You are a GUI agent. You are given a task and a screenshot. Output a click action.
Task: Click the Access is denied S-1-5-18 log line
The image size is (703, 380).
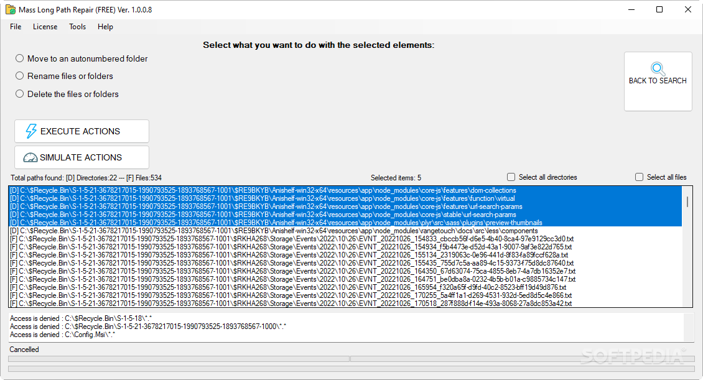point(81,318)
